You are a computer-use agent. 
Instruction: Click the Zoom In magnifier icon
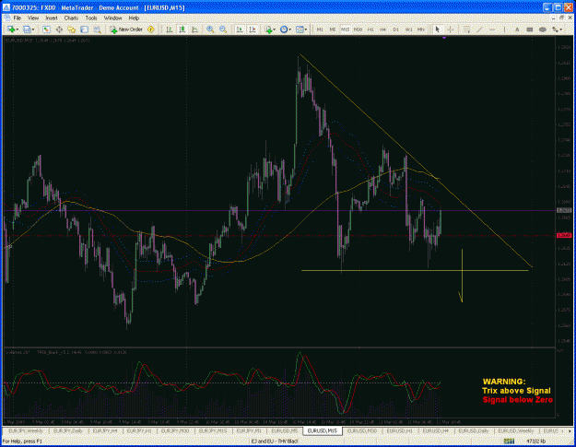pos(210,29)
